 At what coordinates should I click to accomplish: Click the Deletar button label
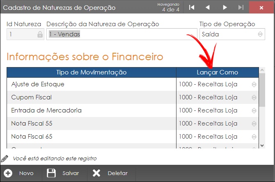(118, 173)
